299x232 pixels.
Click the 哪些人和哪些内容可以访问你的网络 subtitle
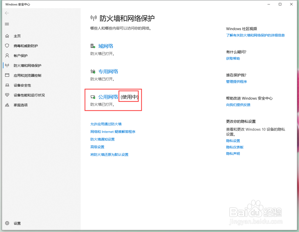coord(121,28)
